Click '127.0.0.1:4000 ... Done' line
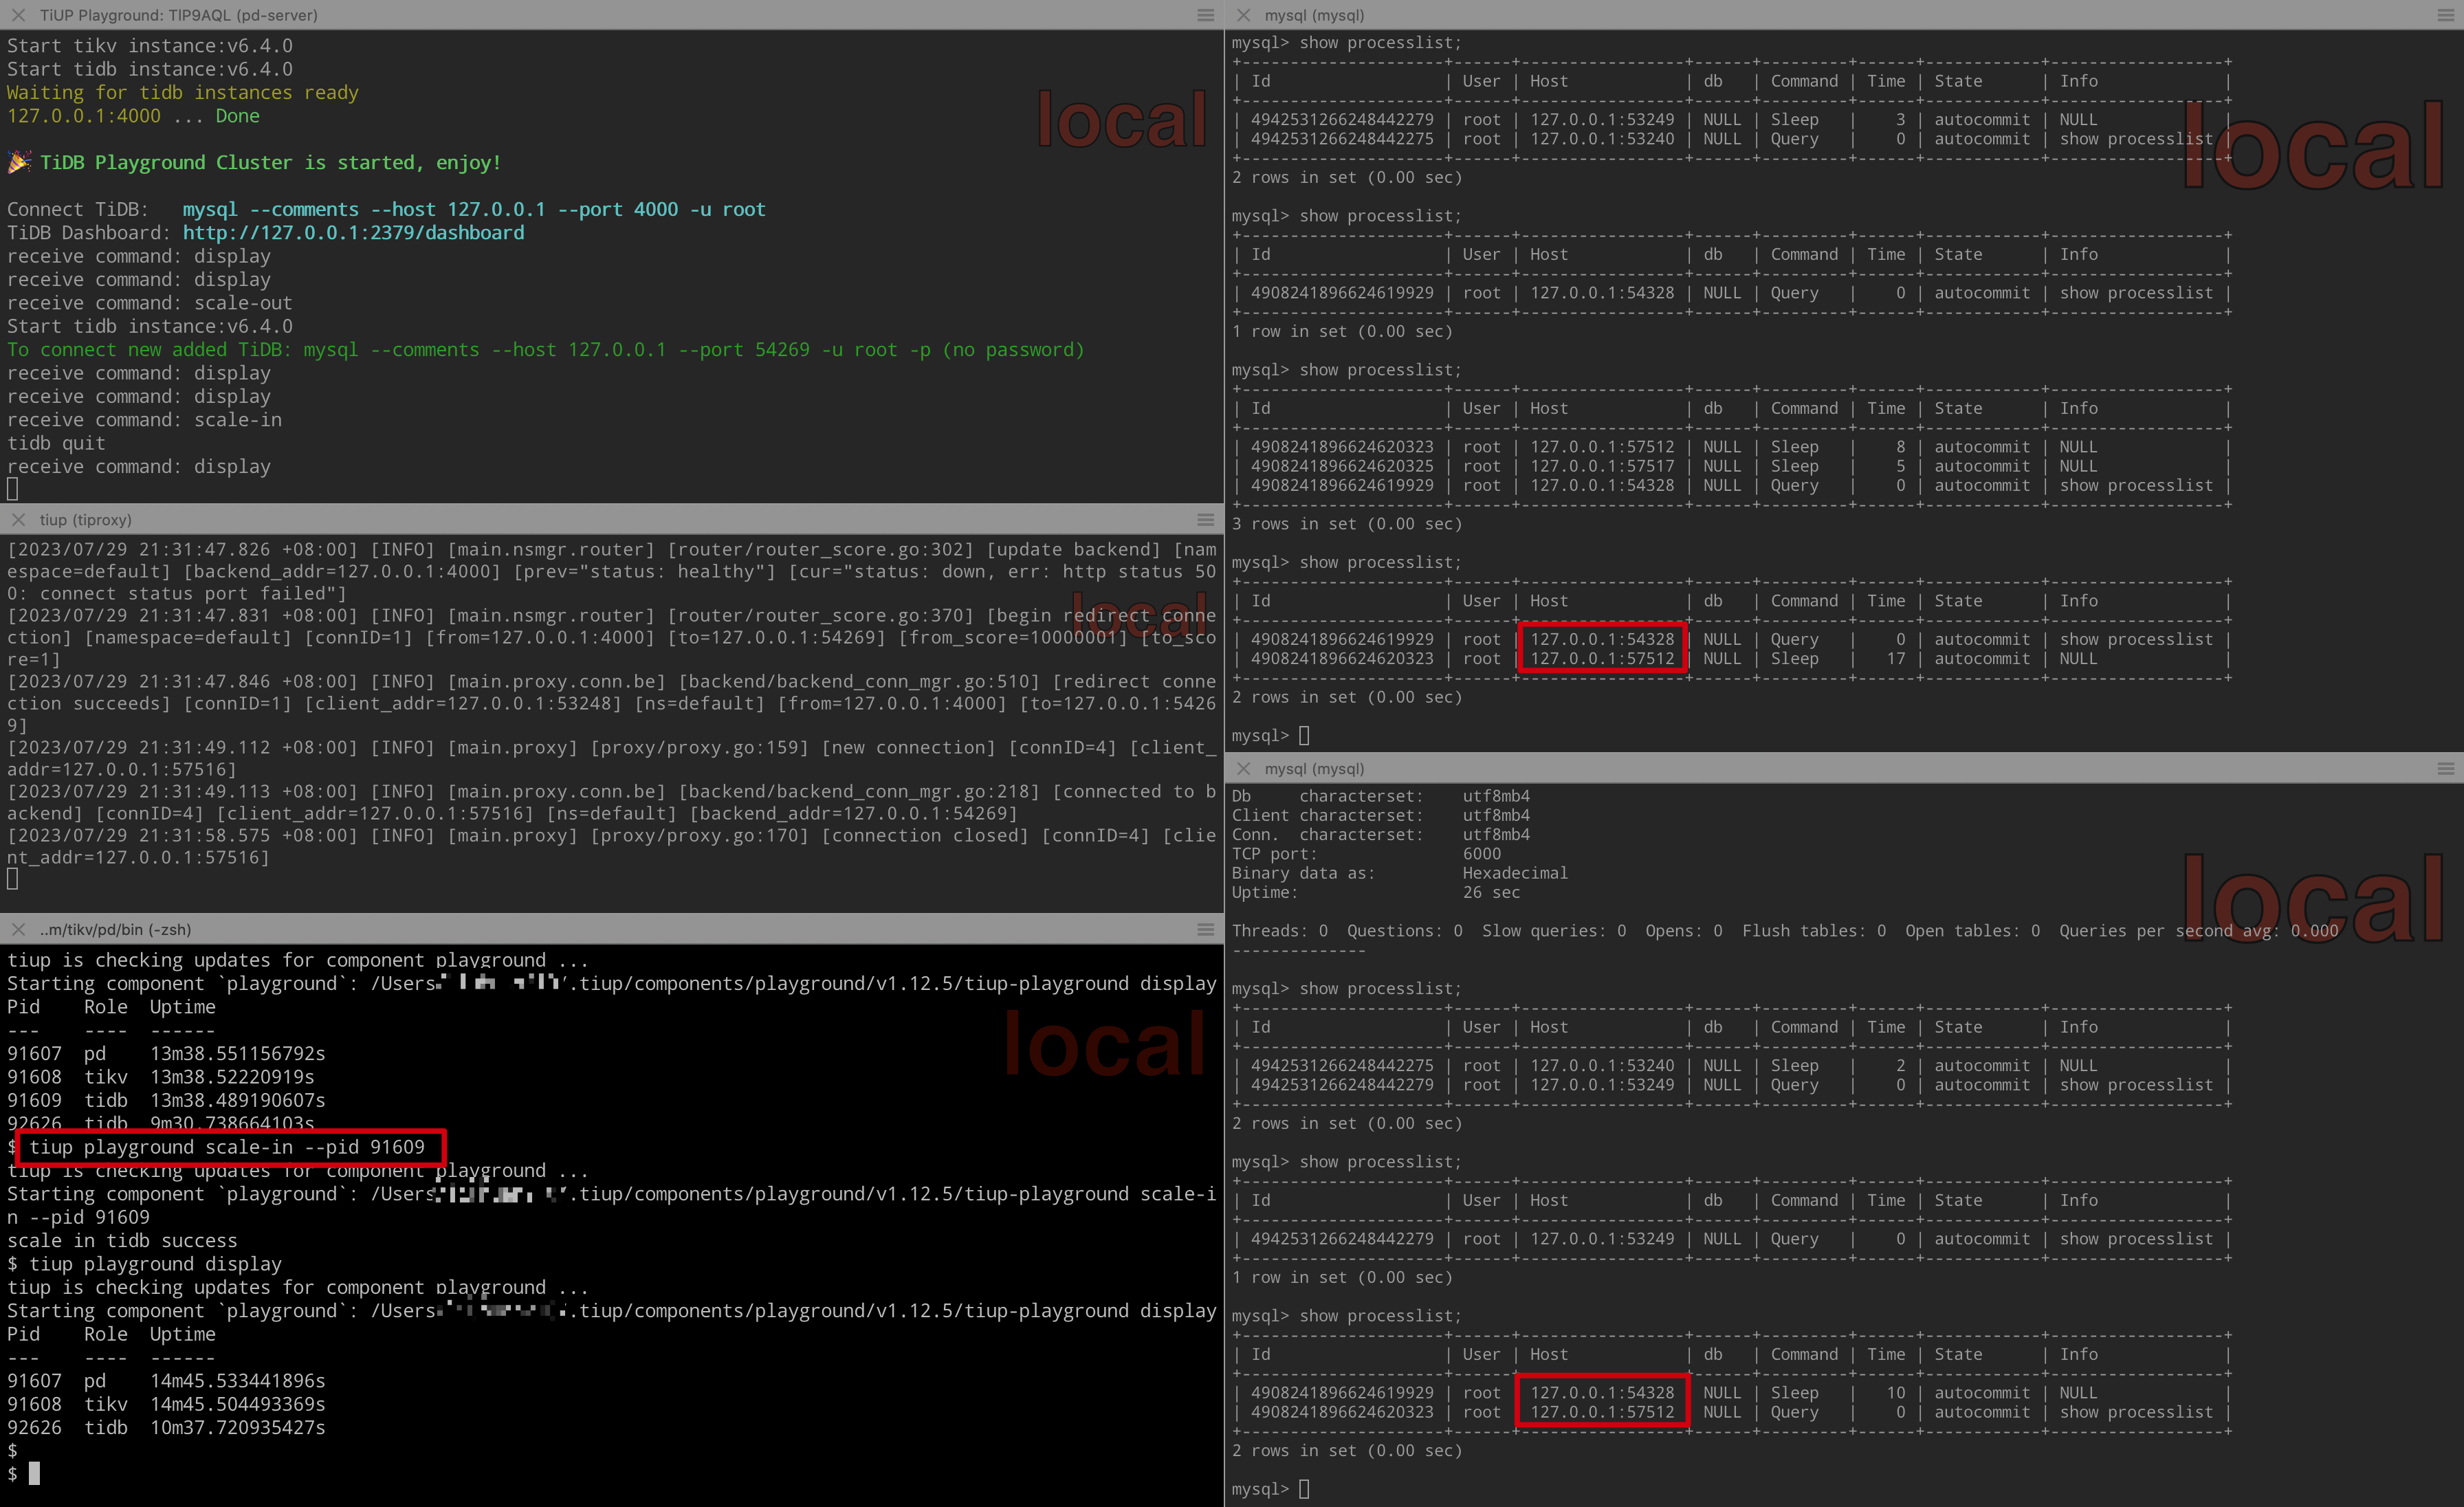Viewport: 2464px width, 1507px height. coord(133,115)
